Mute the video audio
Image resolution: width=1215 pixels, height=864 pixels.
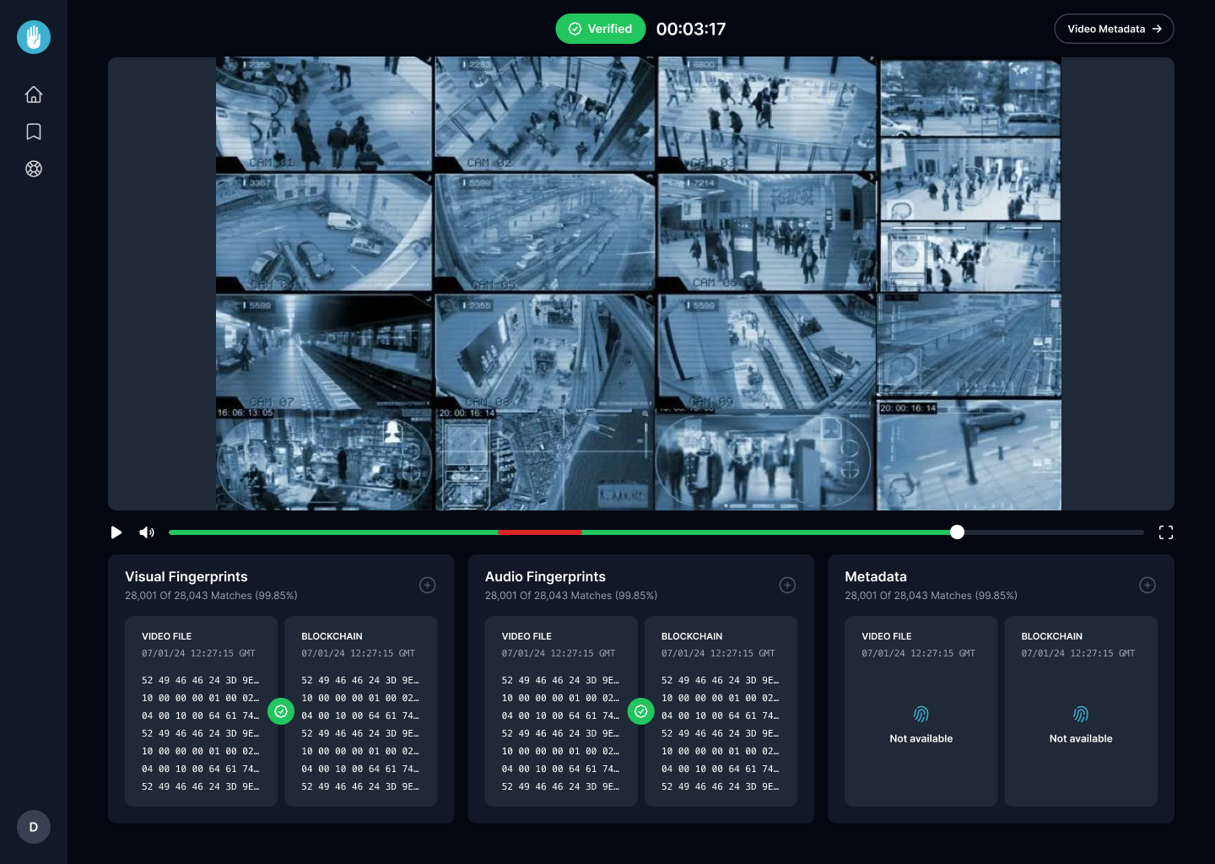(147, 532)
